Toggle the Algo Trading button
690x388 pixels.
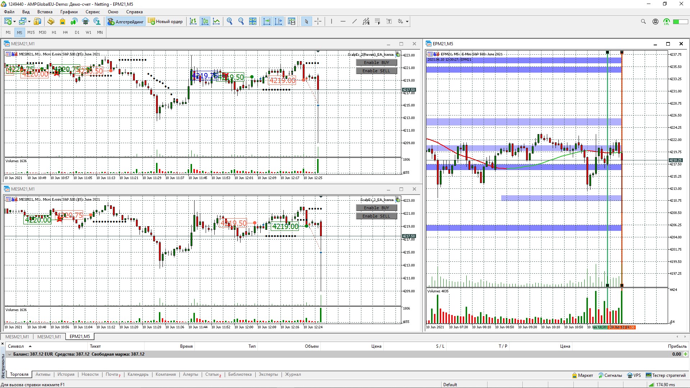(126, 22)
